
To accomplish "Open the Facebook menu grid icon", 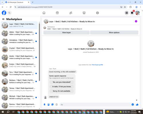I will pyautogui.click(x=127, y=13).
